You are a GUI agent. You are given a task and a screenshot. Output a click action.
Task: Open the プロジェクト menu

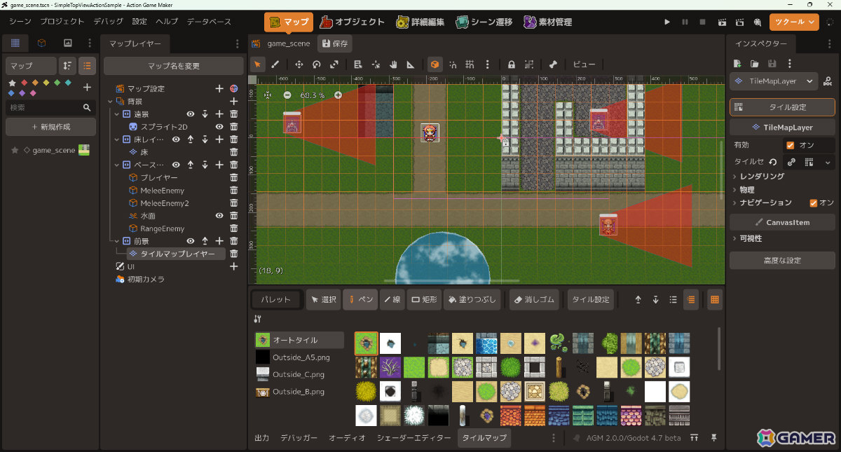(62, 22)
